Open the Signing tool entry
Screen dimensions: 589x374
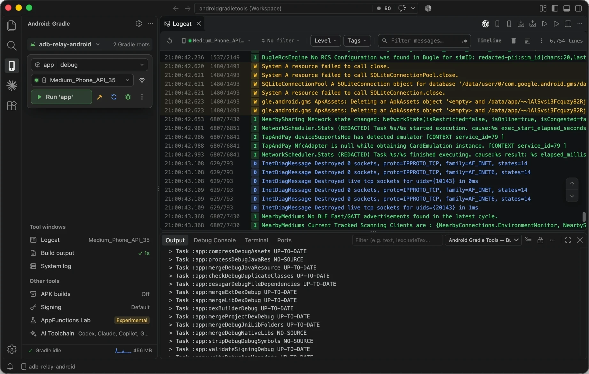tap(90, 307)
